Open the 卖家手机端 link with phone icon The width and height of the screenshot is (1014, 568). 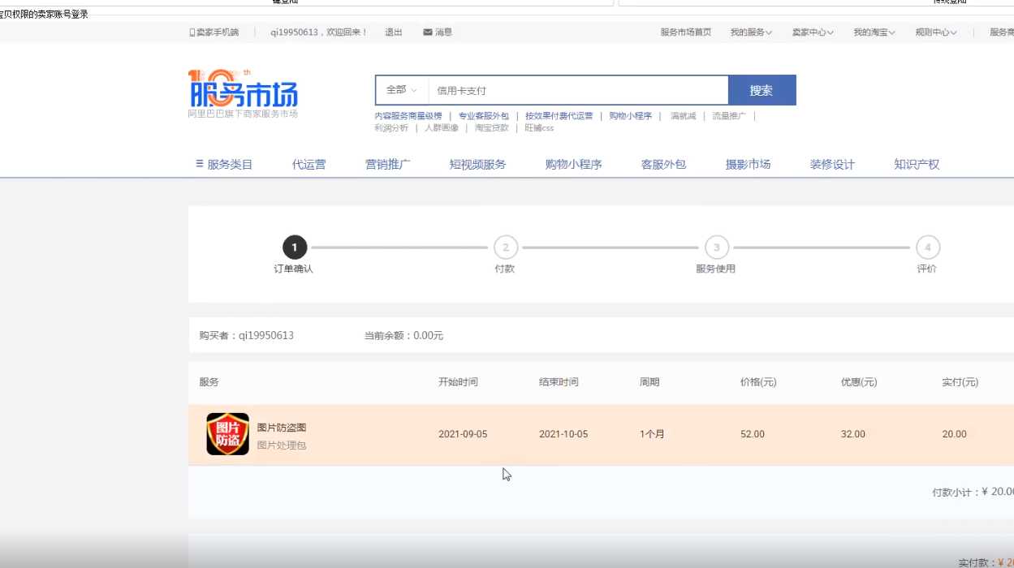click(214, 32)
